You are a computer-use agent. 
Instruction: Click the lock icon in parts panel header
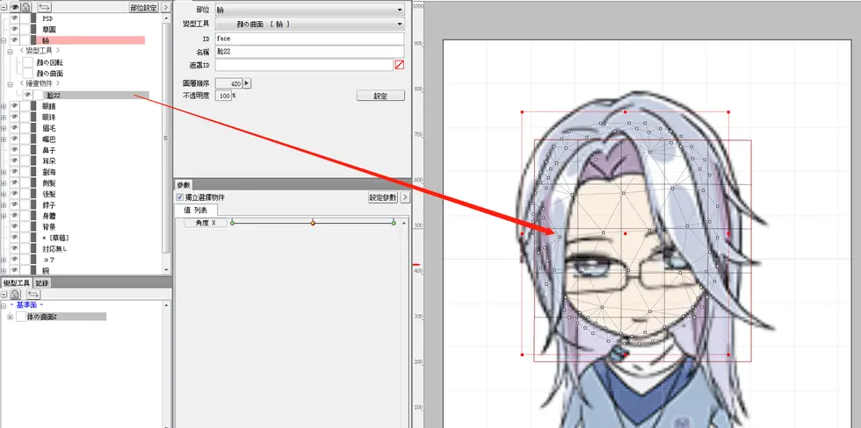tap(25, 8)
